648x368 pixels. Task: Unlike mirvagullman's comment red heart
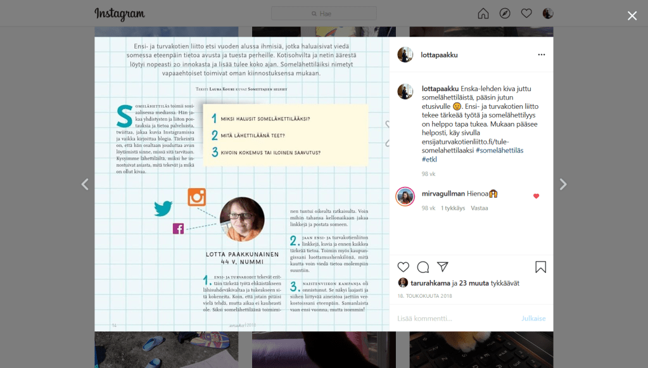click(x=536, y=196)
